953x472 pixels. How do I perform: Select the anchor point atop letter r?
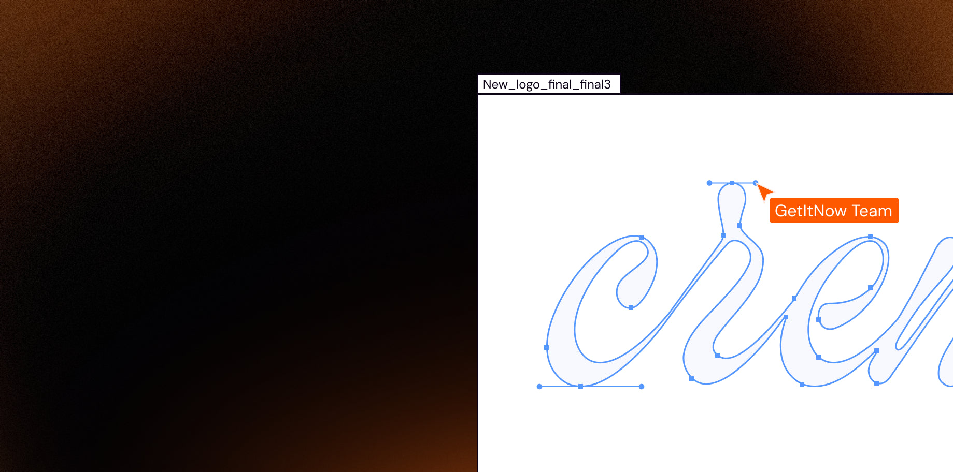732,183
